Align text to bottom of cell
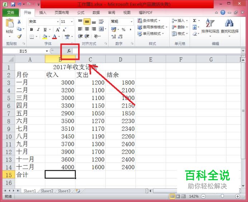Viewport: 248px width, 202px height. (94, 22)
